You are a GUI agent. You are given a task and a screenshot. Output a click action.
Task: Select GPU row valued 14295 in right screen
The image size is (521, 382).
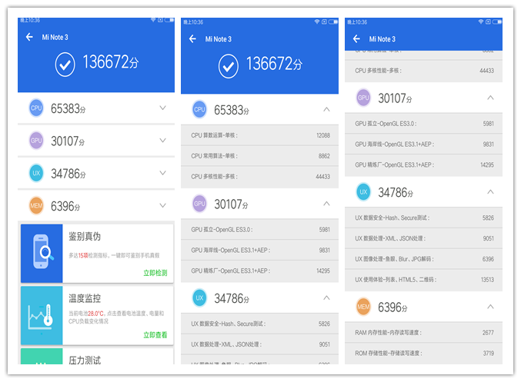pos(423,164)
